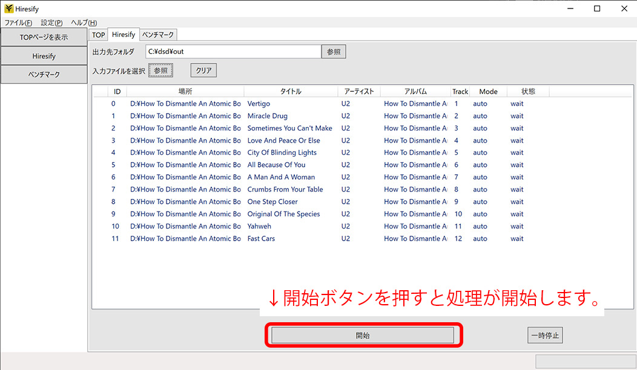Click the 状態 column header
637x370 pixels.
528,92
